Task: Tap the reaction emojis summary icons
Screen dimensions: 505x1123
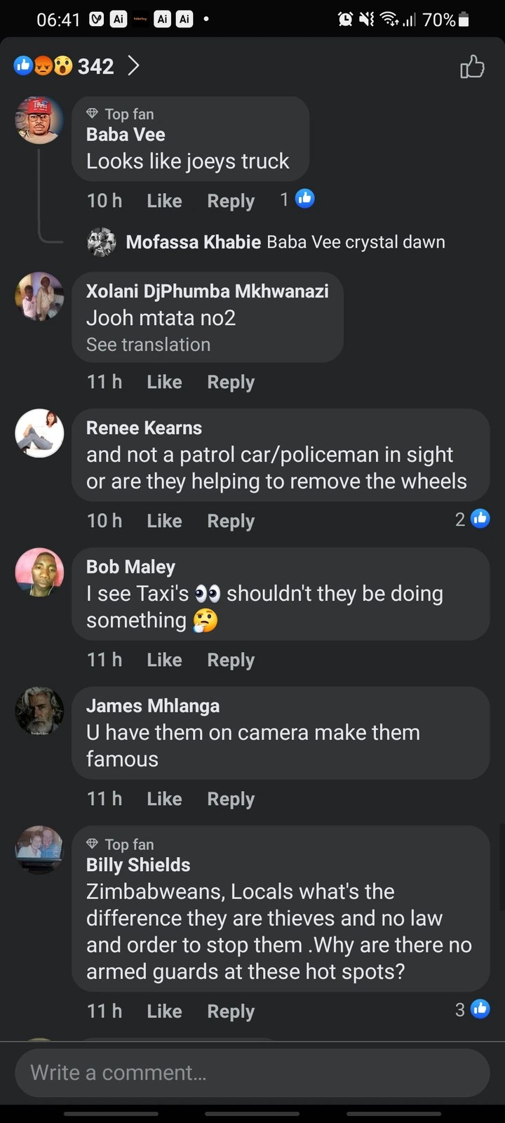Action: coord(43,66)
